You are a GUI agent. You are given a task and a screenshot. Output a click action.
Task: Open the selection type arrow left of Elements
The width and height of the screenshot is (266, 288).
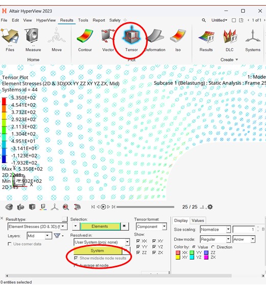point(76,226)
